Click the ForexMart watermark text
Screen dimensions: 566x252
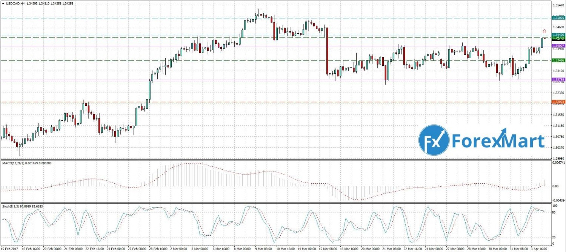[x=498, y=141]
